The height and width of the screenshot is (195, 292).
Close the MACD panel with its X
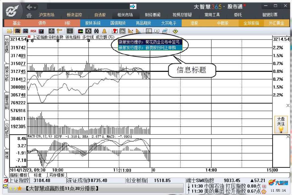tap(288, 137)
